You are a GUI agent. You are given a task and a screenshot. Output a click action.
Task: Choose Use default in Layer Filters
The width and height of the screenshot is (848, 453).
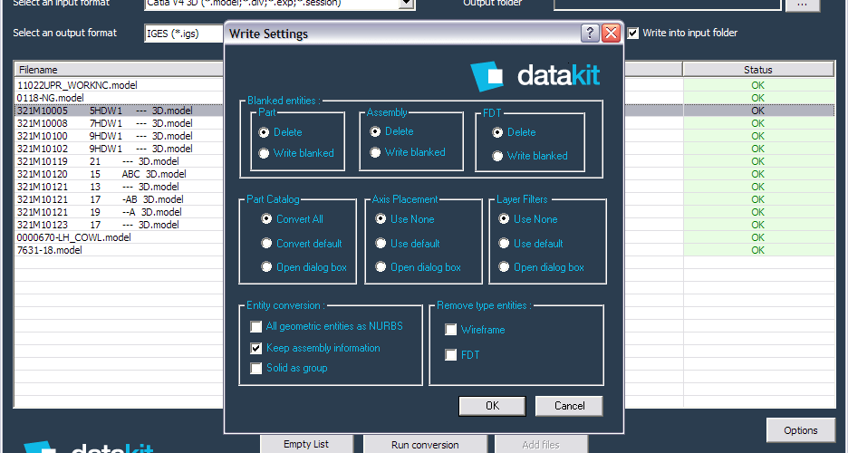pos(505,244)
